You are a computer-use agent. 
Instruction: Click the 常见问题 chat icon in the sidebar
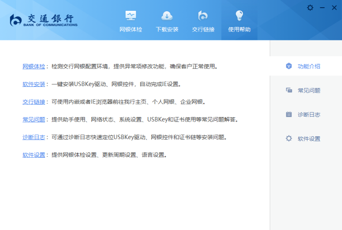pyautogui.click(x=289, y=90)
